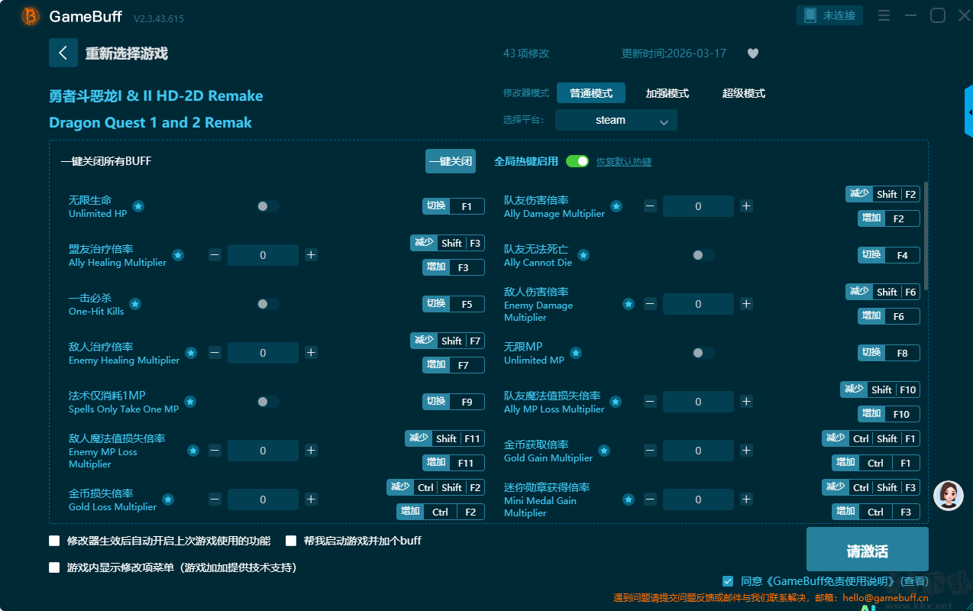
Task: Click 切换 F8 hotkey for Unlimited MP
Action: tap(889, 353)
